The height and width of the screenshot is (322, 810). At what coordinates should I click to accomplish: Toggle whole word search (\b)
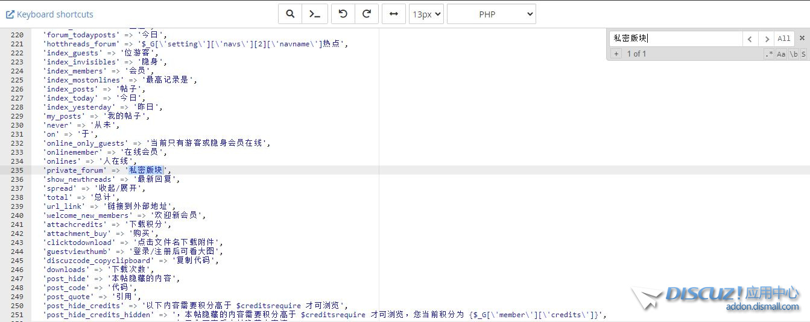coord(794,54)
